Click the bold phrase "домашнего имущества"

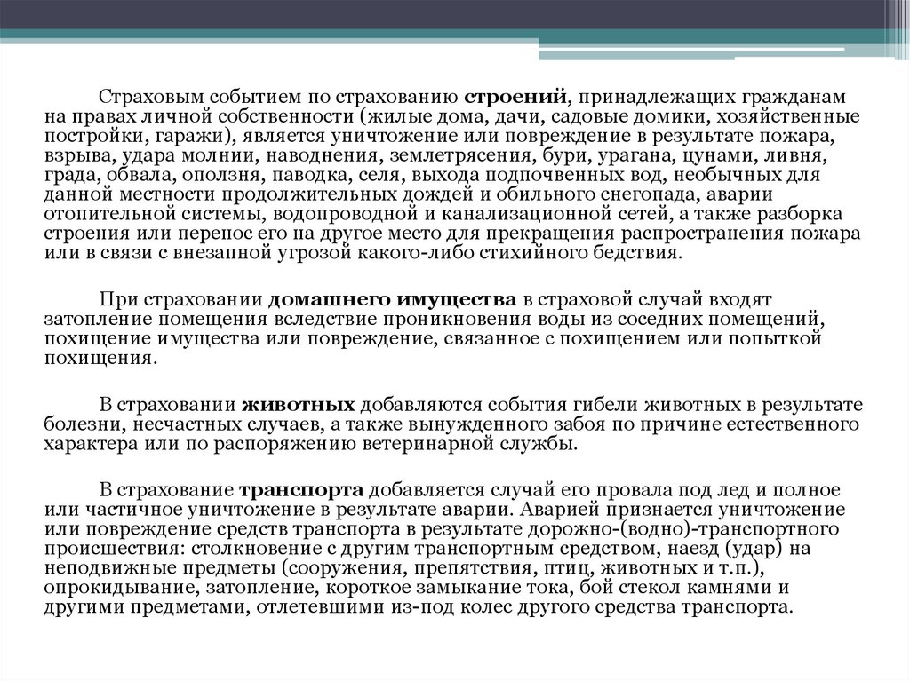pyautogui.click(x=392, y=299)
